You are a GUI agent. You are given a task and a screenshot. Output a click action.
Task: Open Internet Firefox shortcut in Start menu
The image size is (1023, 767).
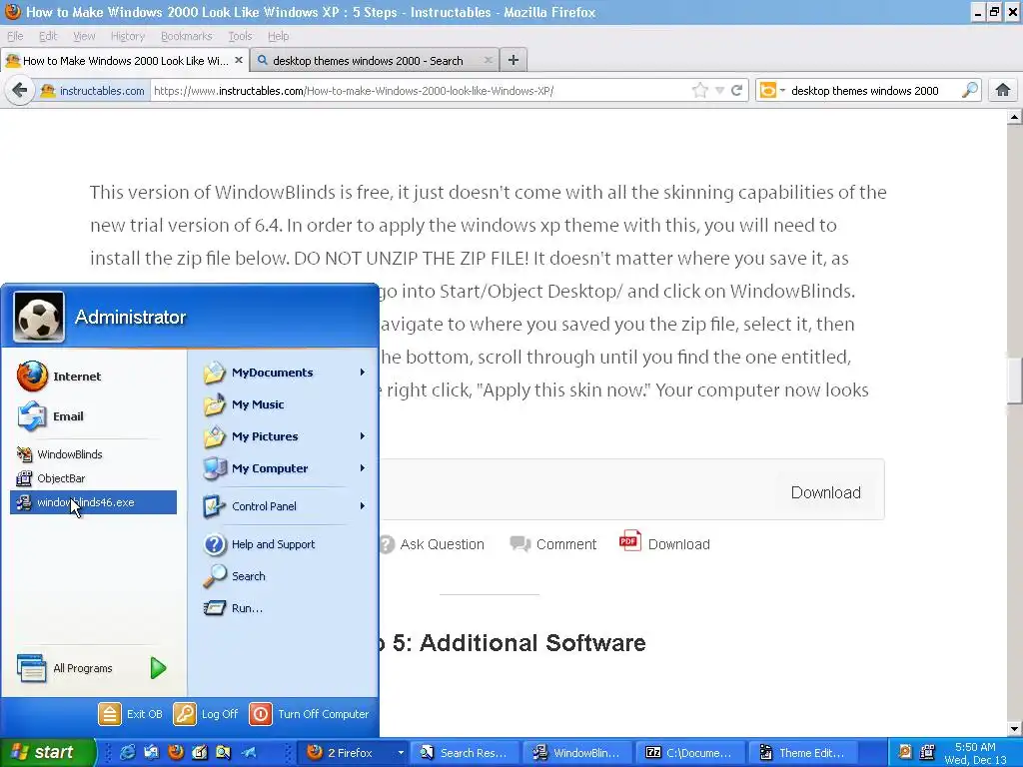pyautogui.click(x=60, y=377)
